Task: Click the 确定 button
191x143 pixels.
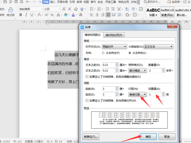Action: click(148, 137)
